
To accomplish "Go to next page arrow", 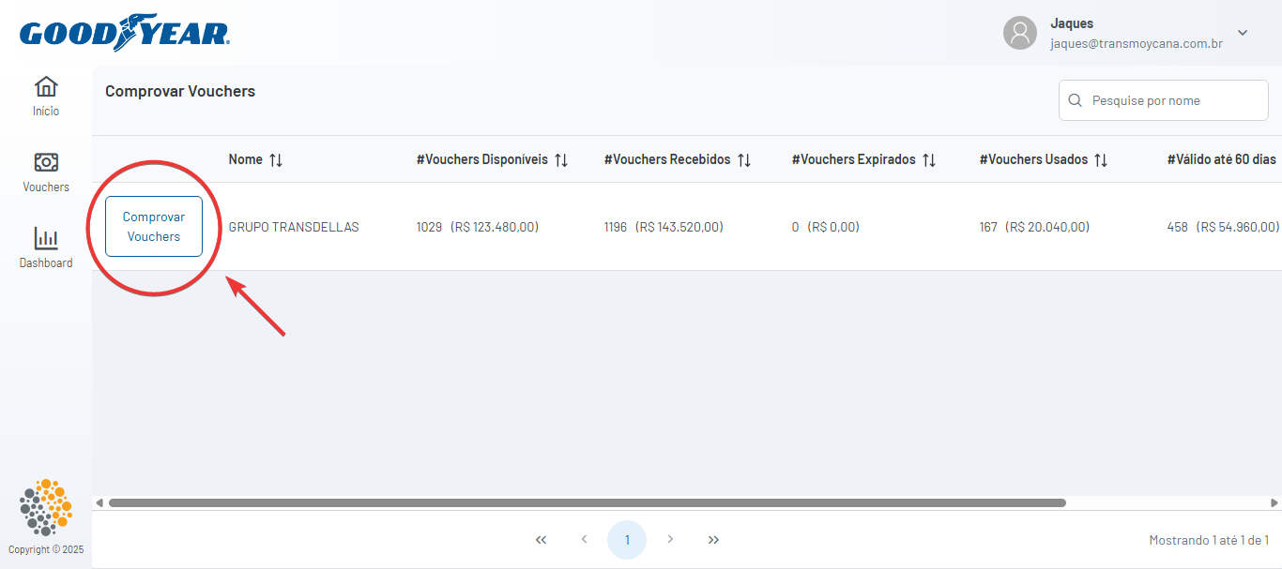I will (x=670, y=540).
